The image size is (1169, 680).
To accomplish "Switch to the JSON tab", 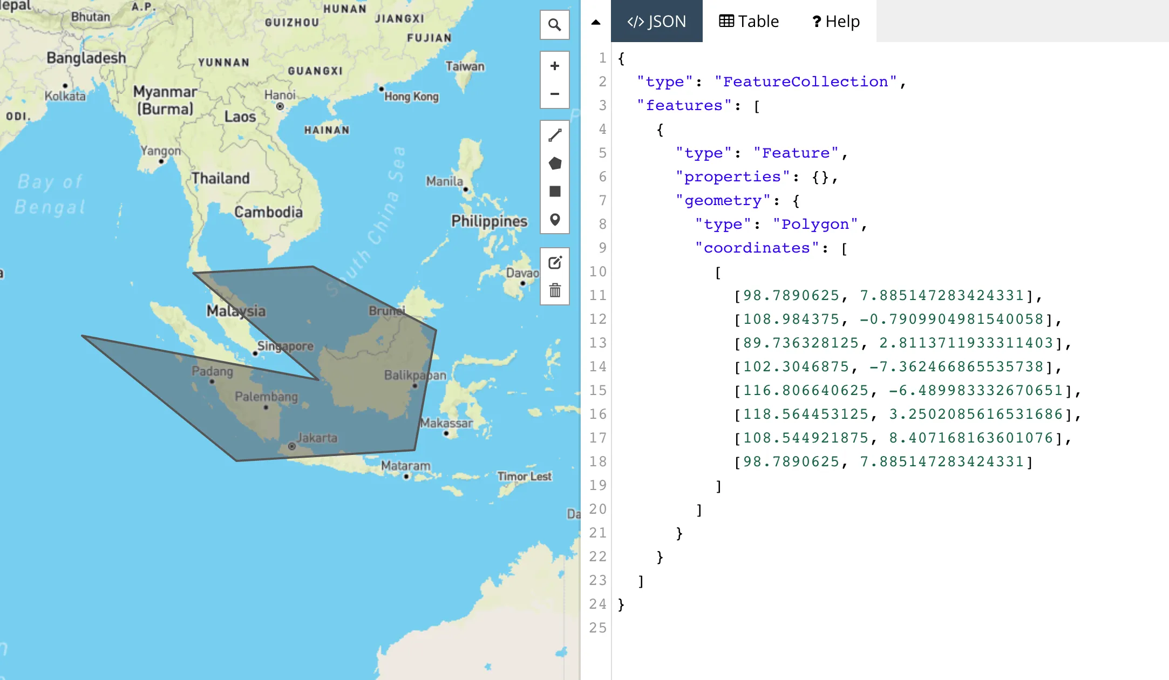I will click(656, 22).
